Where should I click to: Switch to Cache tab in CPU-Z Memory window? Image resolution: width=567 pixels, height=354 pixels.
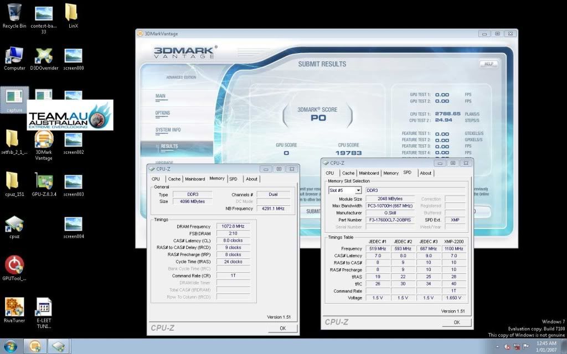tap(174, 179)
